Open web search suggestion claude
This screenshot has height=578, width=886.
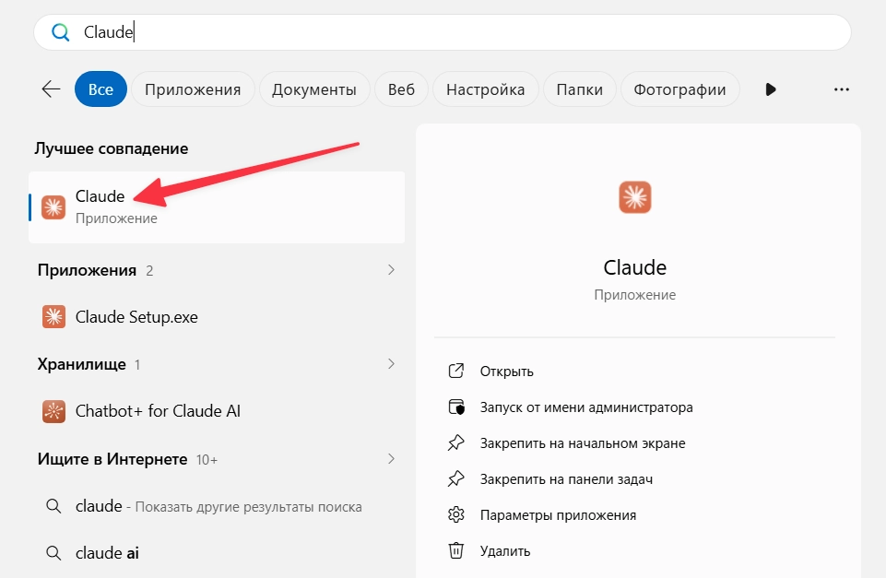point(217,506)
